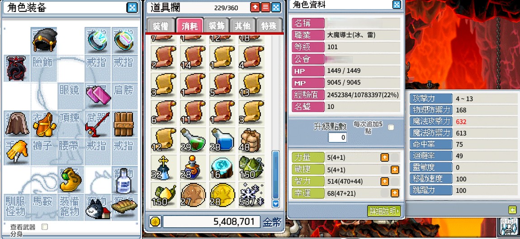Toggle the 查看武器分身 checkbox
Screen dimensions: 520x239
click(x=45, y=227)
